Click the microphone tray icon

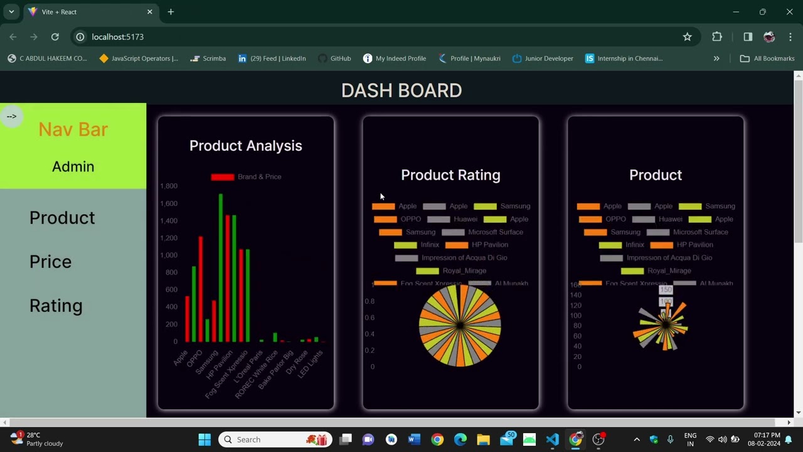pyautogui.click(x=670, y=439)
